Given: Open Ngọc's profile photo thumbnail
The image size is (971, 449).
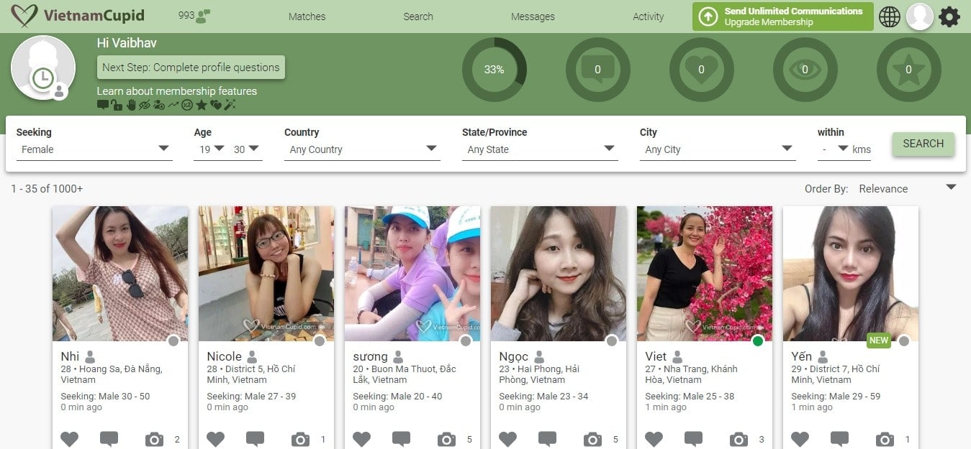Looking at the screenshot, I should [559, 274].
